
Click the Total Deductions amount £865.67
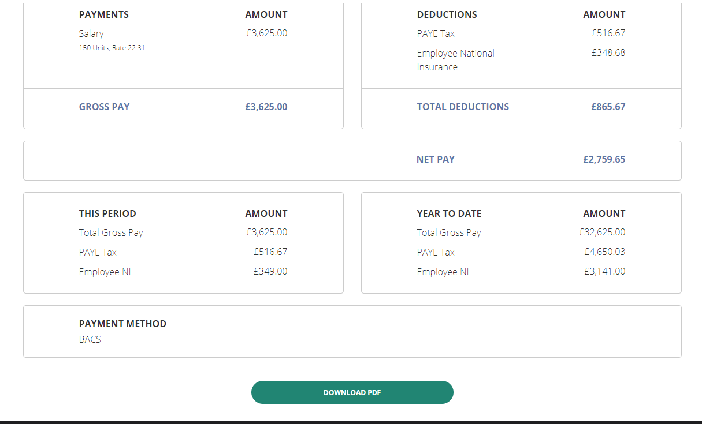pyautogui.click(x=608, y=107)
